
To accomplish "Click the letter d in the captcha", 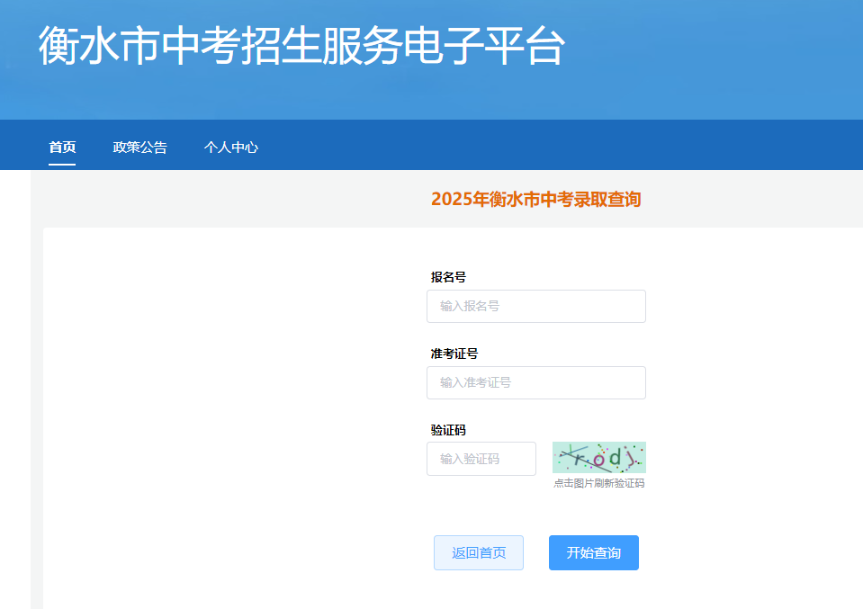I will pos(615,458).
